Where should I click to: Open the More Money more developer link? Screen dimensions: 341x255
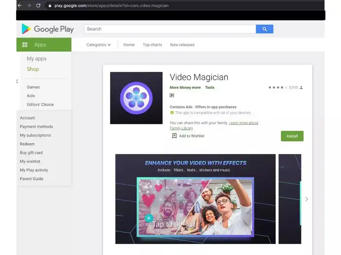[185, 88]
